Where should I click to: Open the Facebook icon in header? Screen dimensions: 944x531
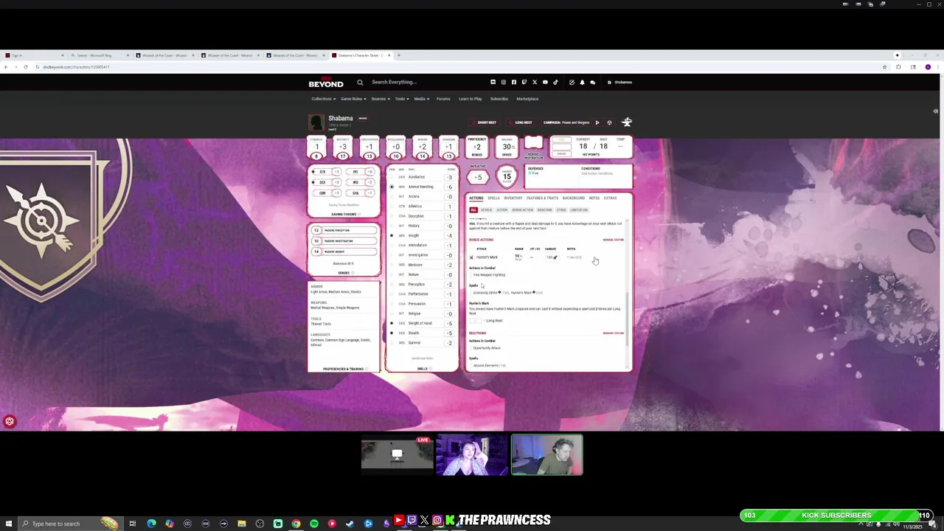(514, 83)
